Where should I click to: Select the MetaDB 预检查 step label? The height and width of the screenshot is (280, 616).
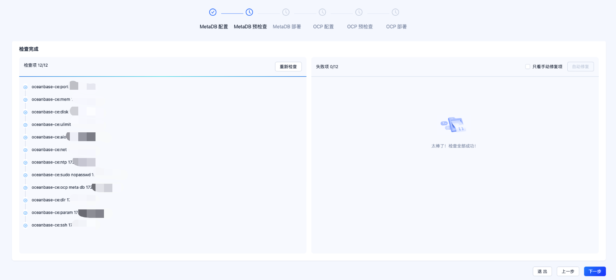tap(250, 27)
